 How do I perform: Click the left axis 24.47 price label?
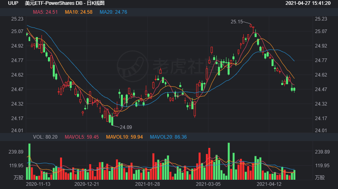[17, 89]
